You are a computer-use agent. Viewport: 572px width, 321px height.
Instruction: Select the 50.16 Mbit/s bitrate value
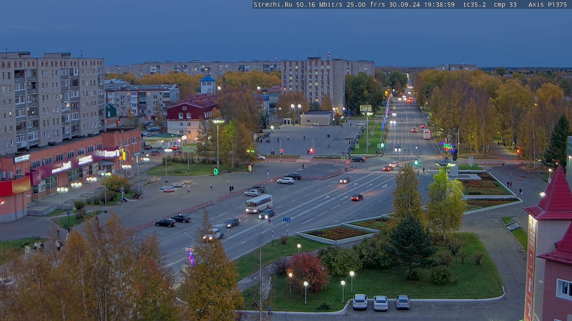click(319, 5)
